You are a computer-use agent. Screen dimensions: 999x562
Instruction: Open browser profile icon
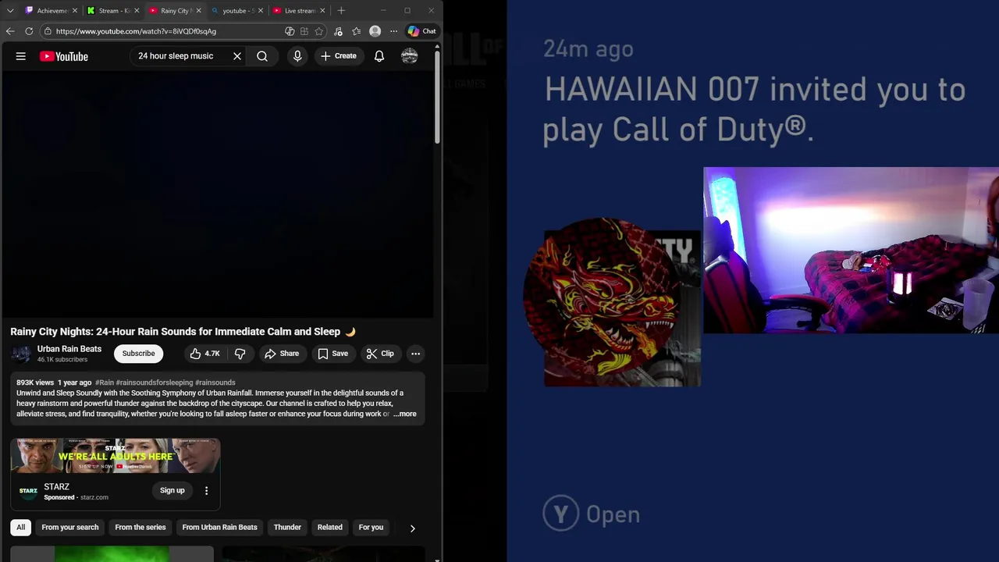pyautogui.click(x=375, y=31)
